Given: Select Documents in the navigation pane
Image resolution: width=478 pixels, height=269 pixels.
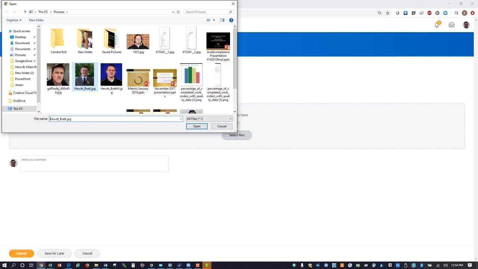Looking at the screenshot, I should point(23,49).
